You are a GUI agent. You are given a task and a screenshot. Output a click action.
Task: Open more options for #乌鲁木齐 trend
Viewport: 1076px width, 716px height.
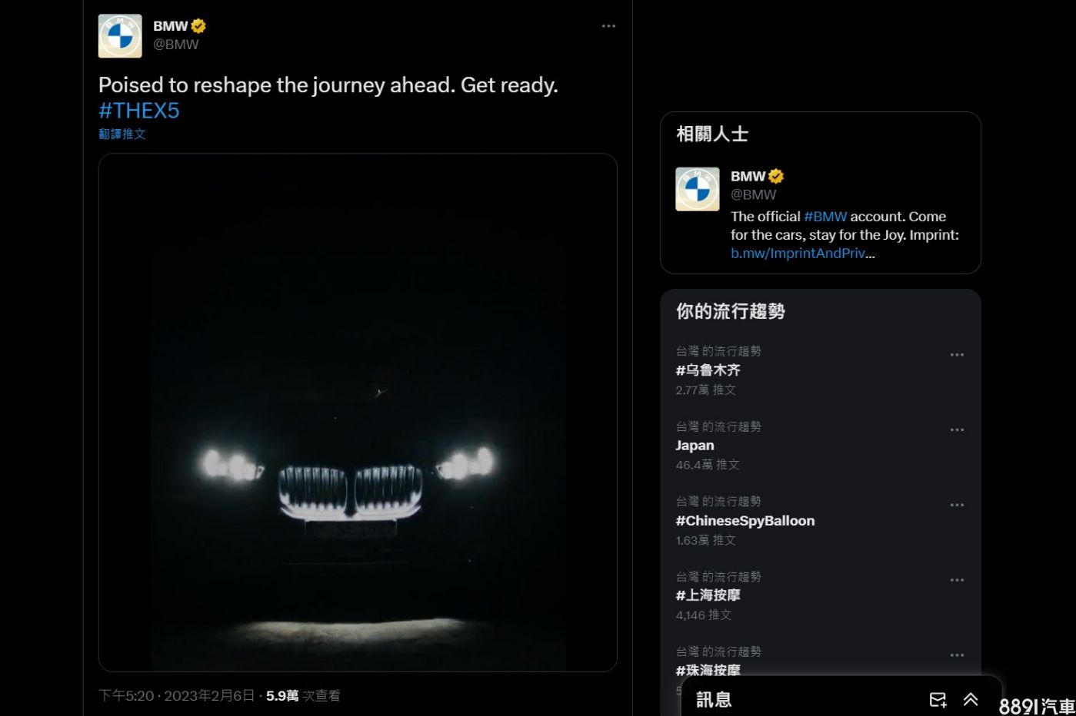[957, 355]
